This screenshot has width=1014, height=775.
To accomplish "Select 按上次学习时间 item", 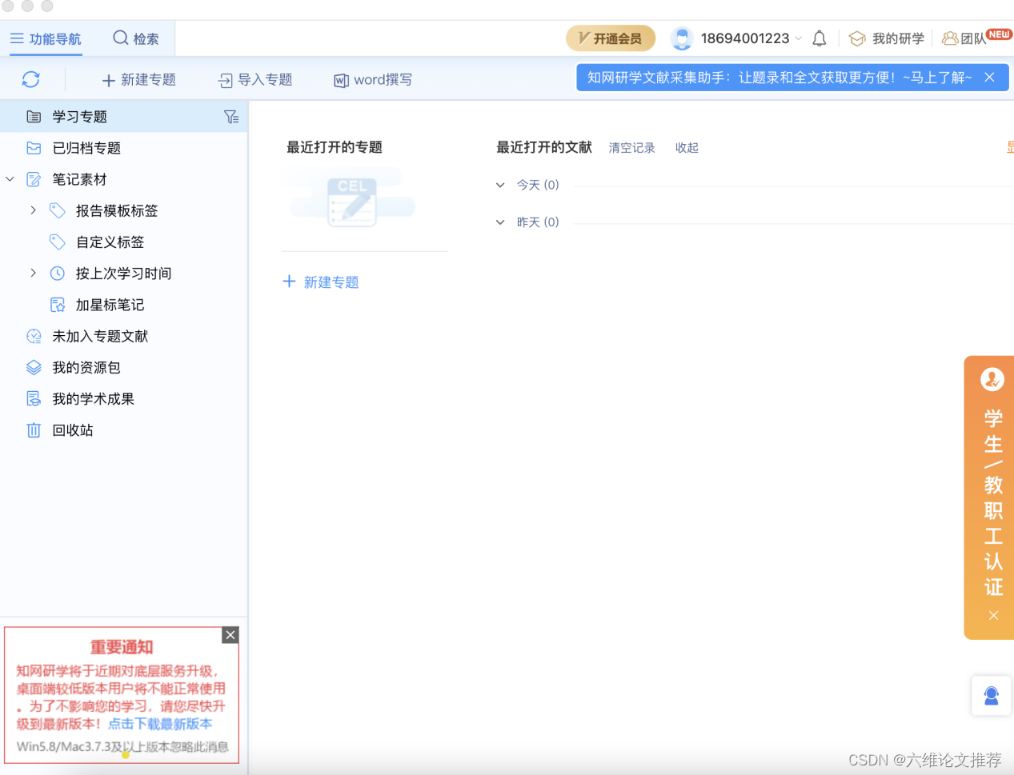I will (123, 274).
